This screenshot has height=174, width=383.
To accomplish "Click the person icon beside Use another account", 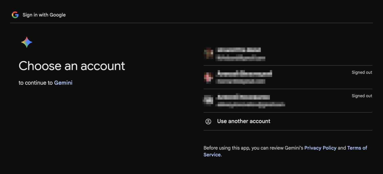I will (208, 121).
